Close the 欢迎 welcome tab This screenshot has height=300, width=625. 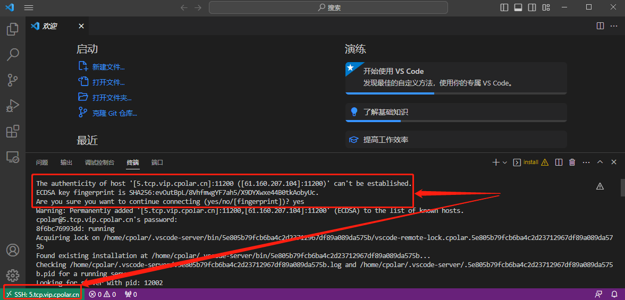tap(81, 27)
